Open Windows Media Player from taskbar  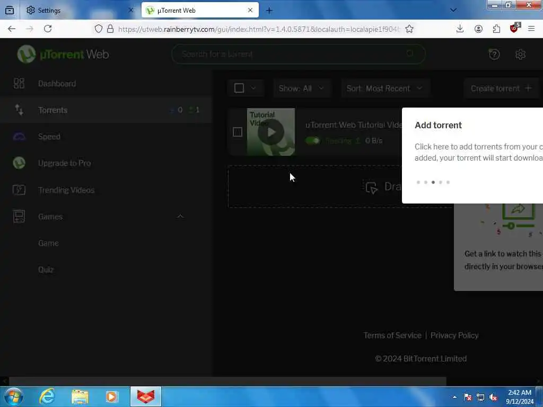(112, 396)
